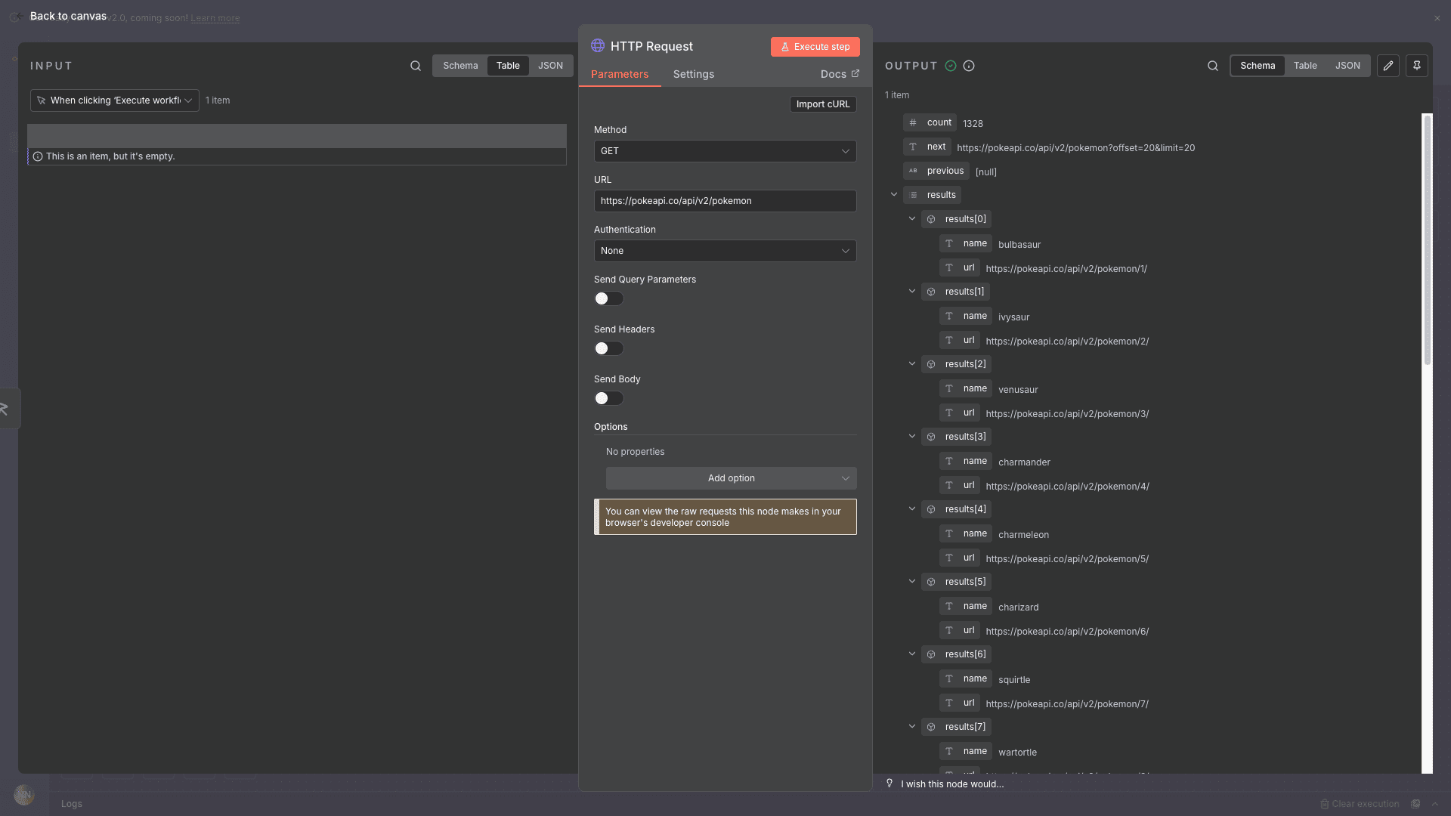The width and height of the screenshot is (1451, 816).
Task: Switch to the Settings tab
Action: [x=693, y=74]
